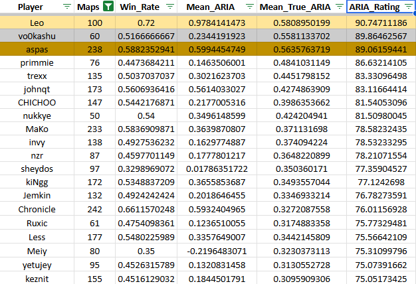Viewport: 416px width, 284px height.
Task: Click sheydos's Mean_ARIA value 0.01786351722
Action: click(x=217, y=169)
